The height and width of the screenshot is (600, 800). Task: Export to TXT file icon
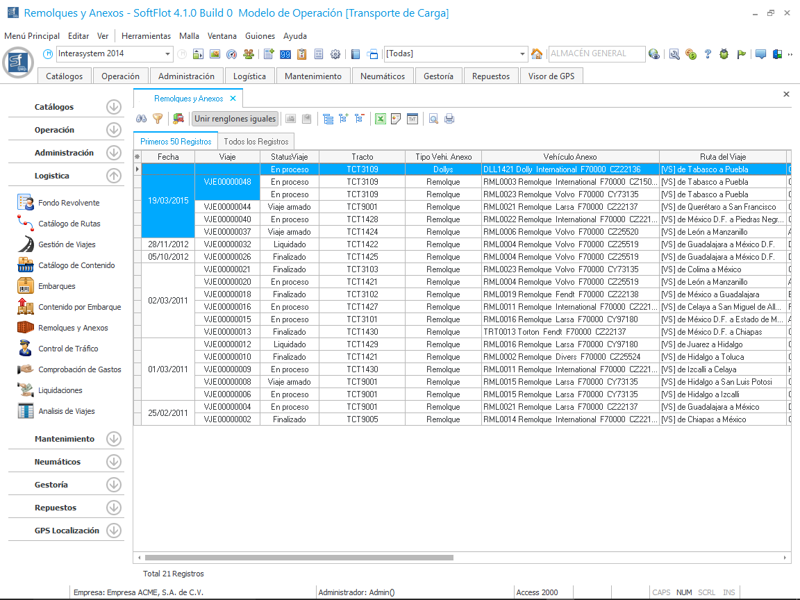click(x=412, y=119)
